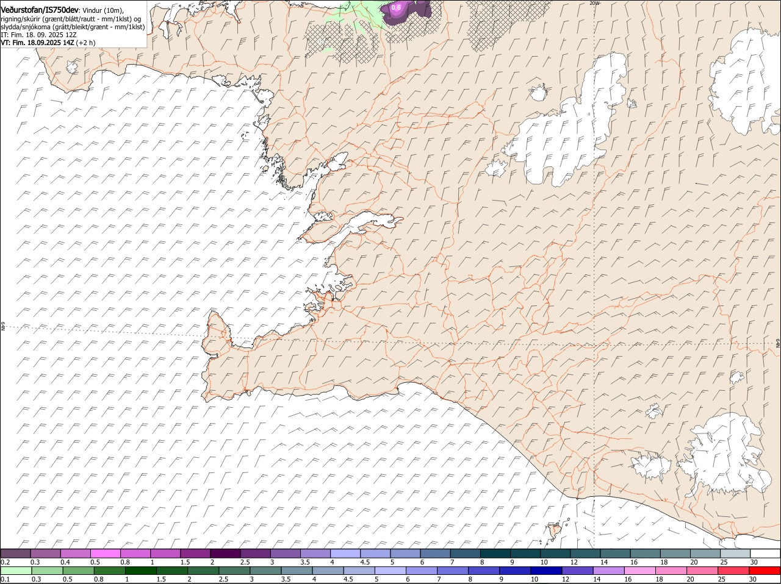Viewport: 781px width, 584px height.
Task: Select the bright red lower swatch after 30
Action: coord(765,571)
